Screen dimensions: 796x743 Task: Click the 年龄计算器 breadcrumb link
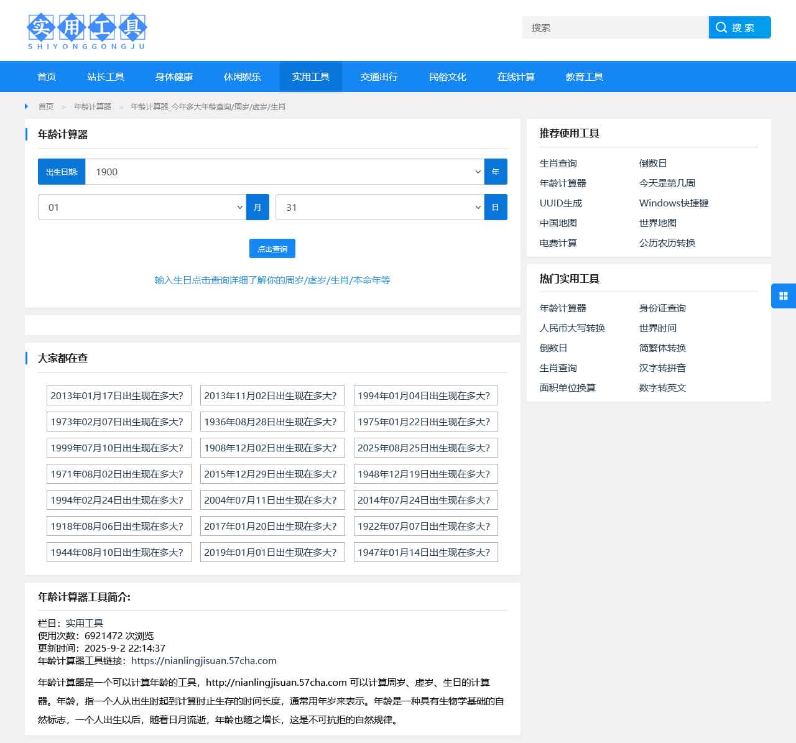click(x=93, y=107)
